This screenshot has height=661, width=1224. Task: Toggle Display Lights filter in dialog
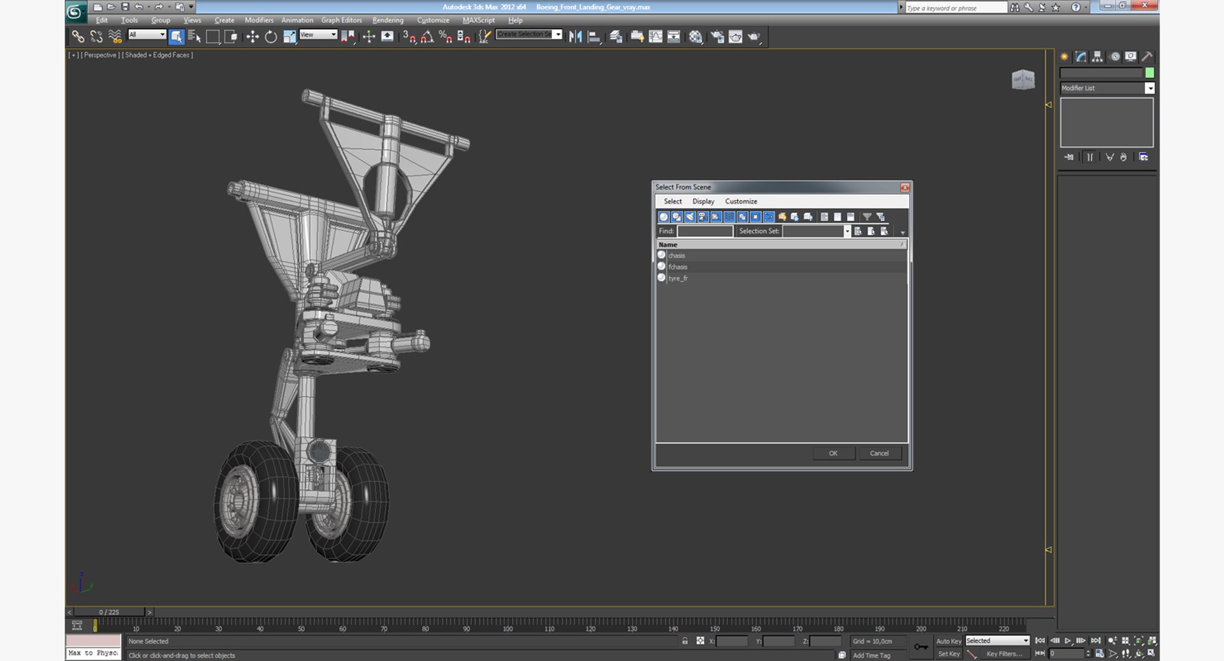click(690, 217)
